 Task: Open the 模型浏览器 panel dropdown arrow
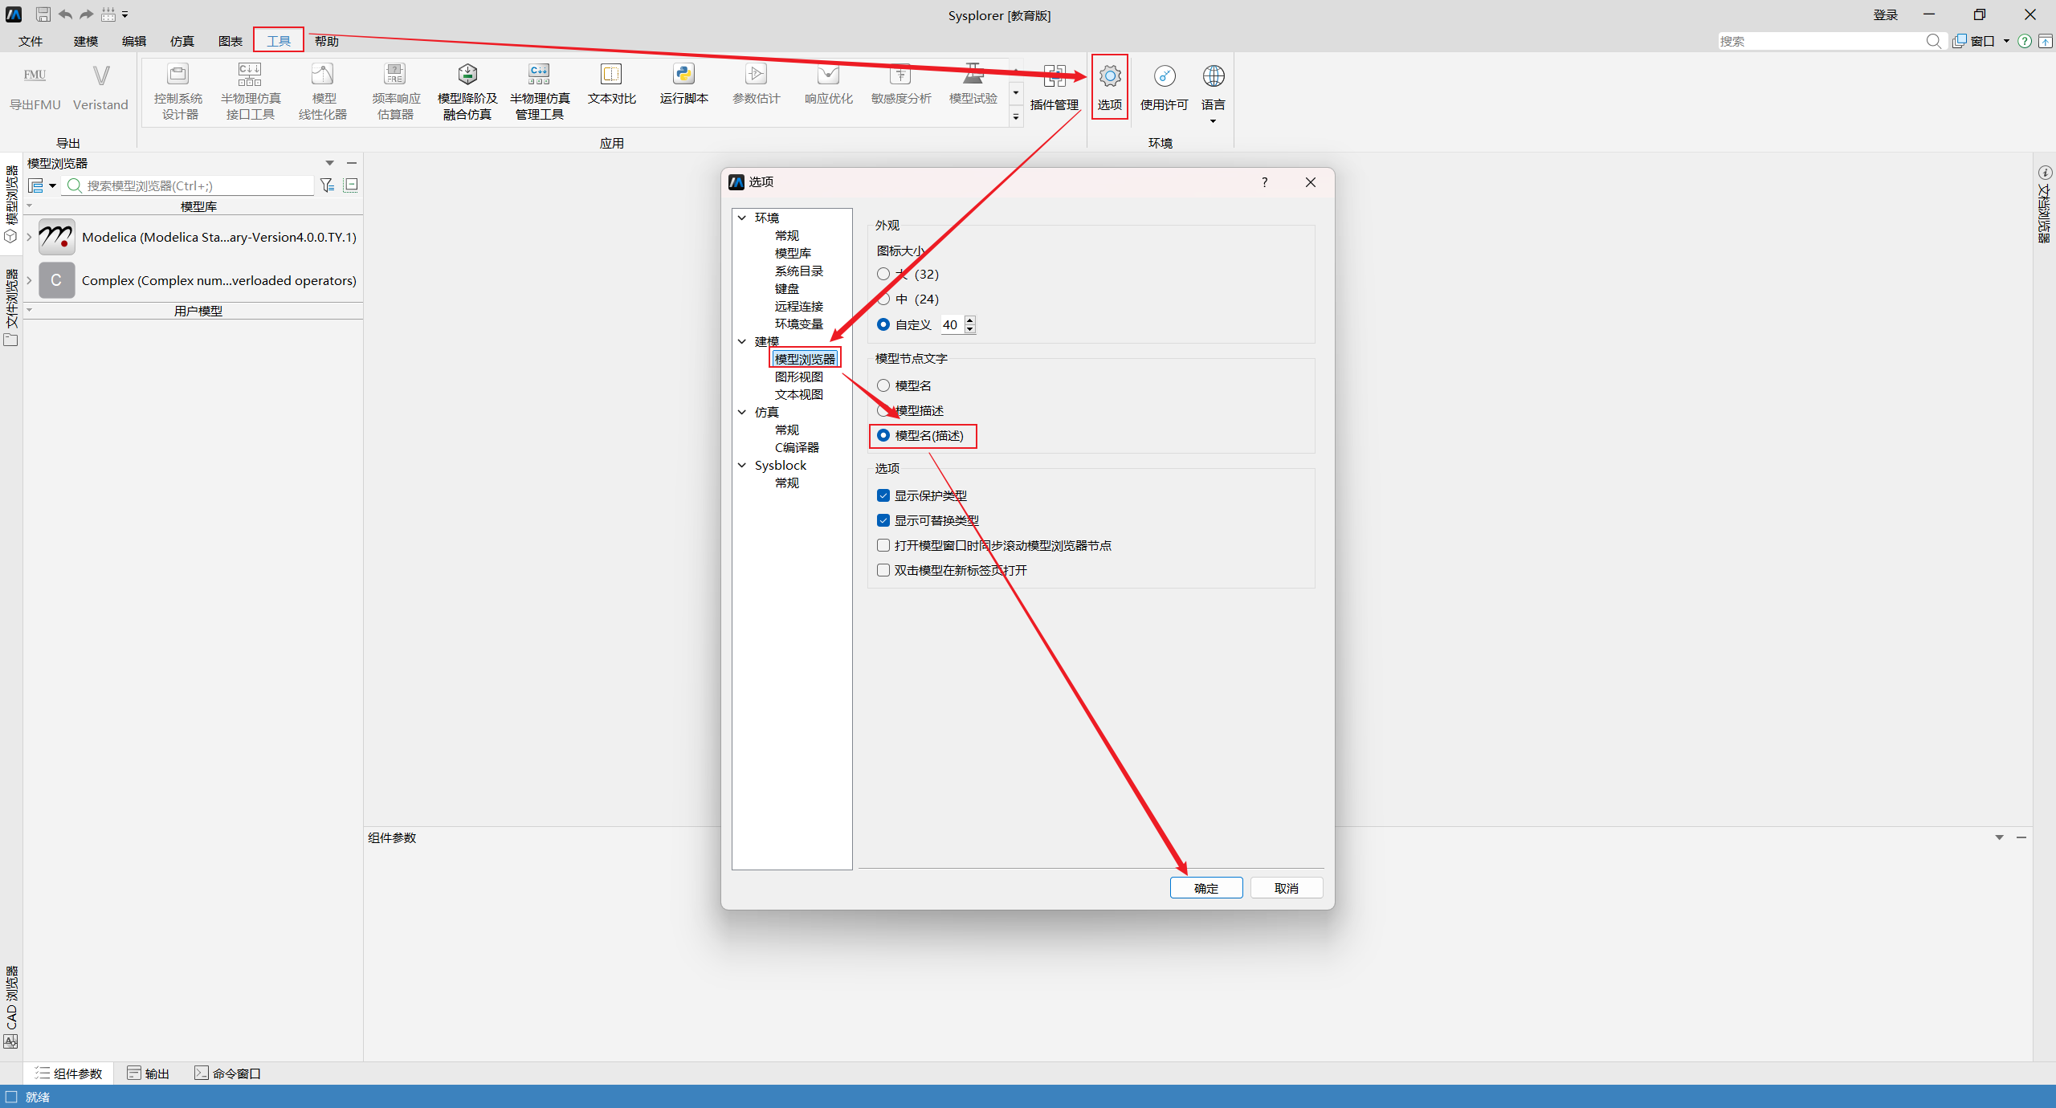329,163
